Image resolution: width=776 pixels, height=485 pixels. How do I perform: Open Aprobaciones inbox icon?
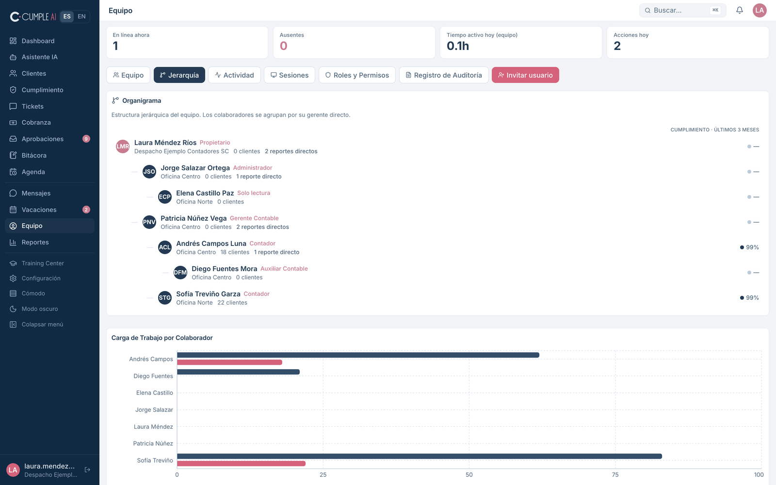13,139
